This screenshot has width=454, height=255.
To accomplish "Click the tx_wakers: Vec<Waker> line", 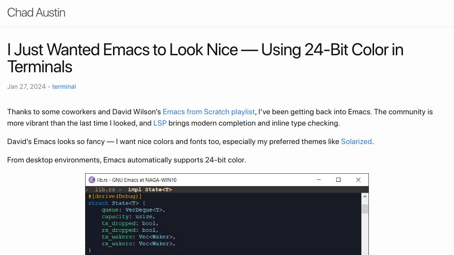I will coord(139,237).
